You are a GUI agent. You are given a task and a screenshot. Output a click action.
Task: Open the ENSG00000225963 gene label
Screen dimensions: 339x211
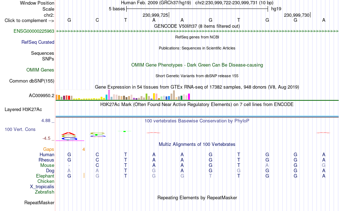[x=34, y=31]
